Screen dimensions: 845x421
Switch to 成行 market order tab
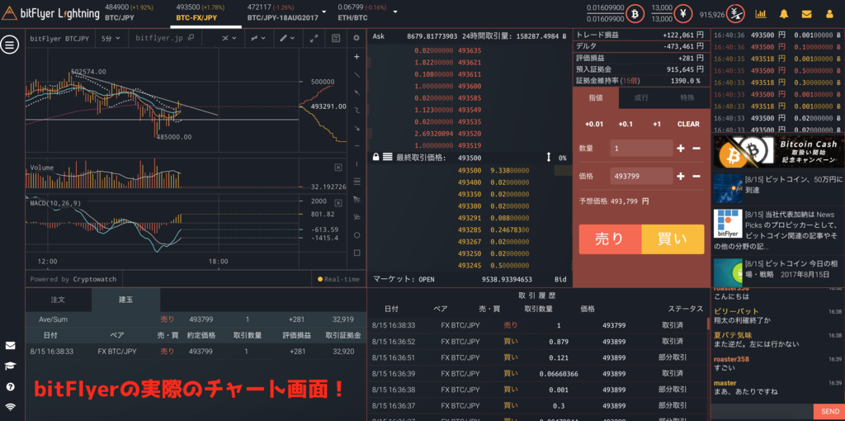point(641,98)
